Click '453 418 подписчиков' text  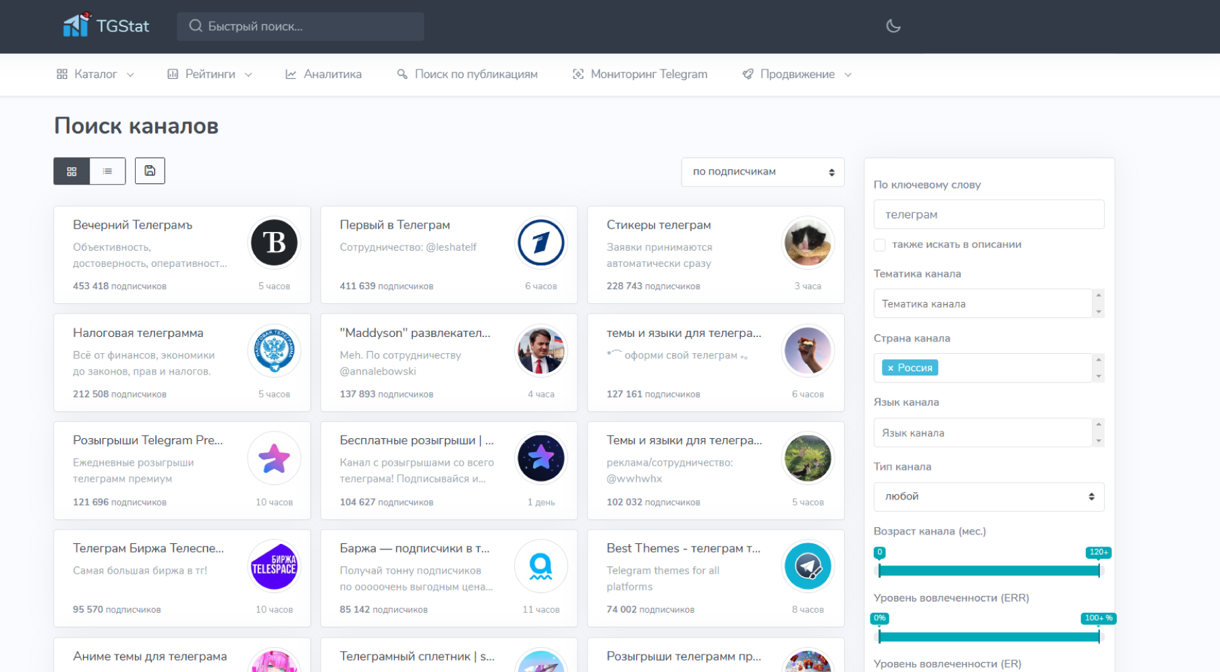pos(119,286)
